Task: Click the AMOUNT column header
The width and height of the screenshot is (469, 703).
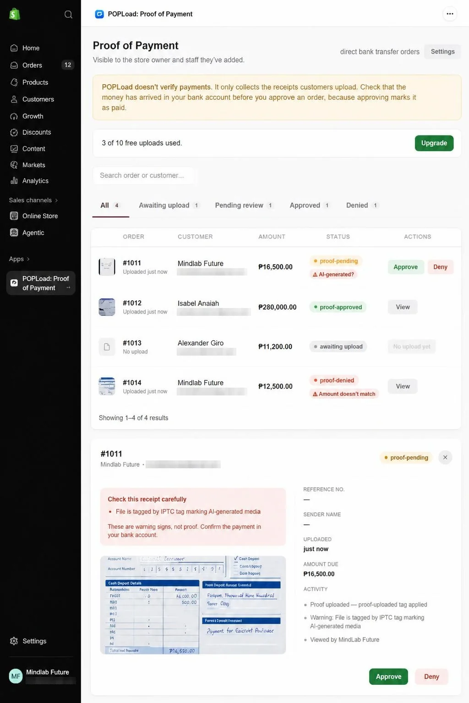Action: tap(272, 237)
